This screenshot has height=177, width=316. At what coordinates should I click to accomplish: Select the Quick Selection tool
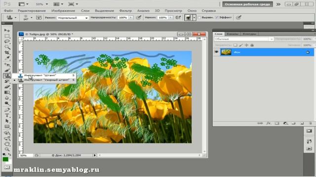click(x=7, y=47)
